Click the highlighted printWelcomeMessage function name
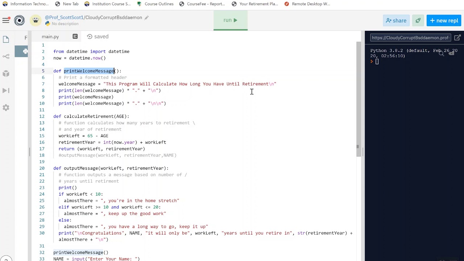Image resolution: width=464 pixels, height=261 pixels. tap(89, 71)
